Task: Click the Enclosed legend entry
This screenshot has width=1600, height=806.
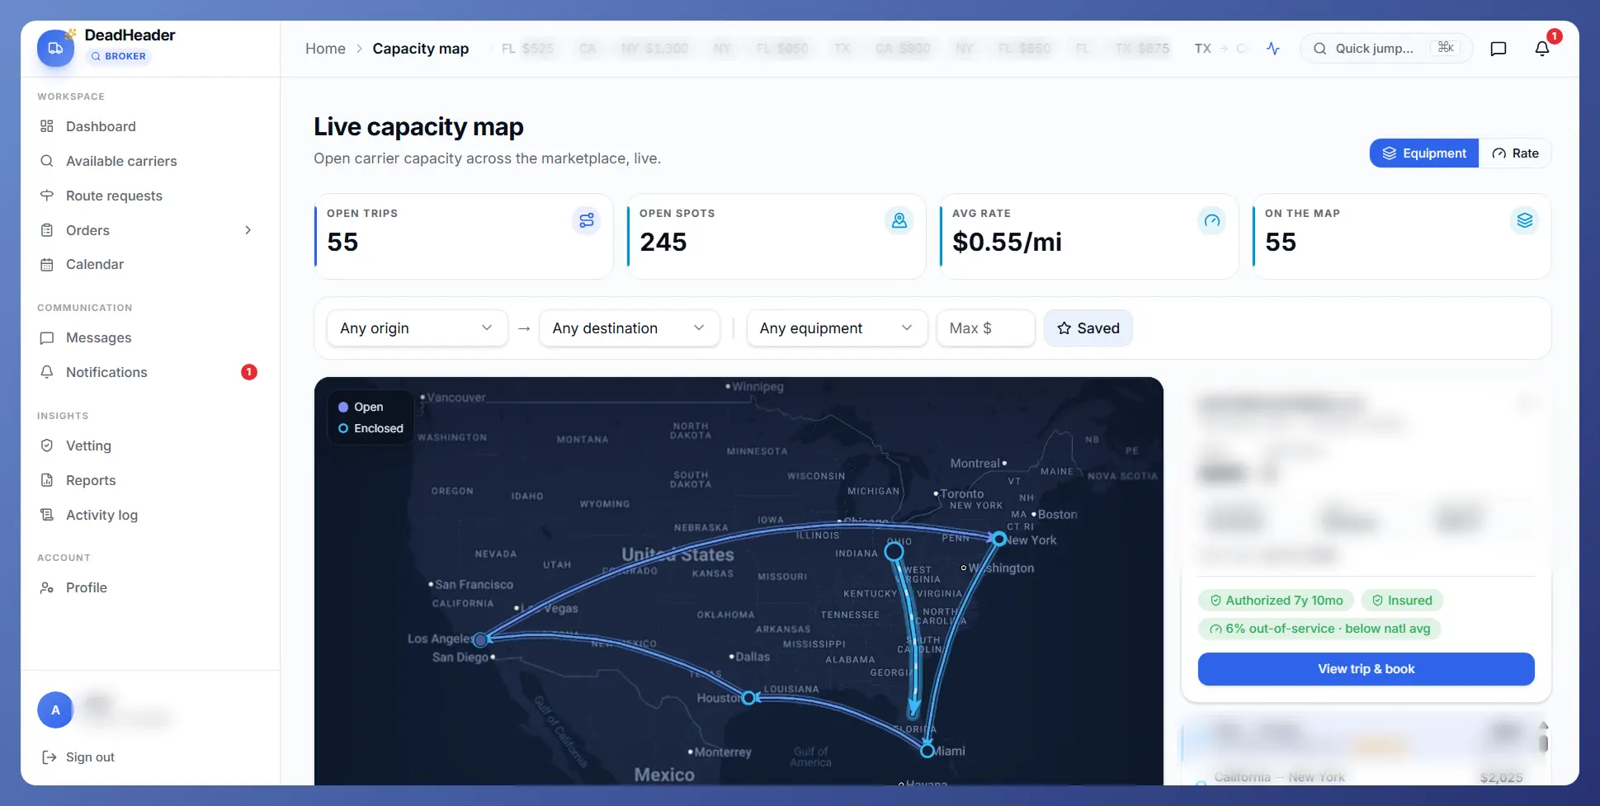Action: coord(371,428)
